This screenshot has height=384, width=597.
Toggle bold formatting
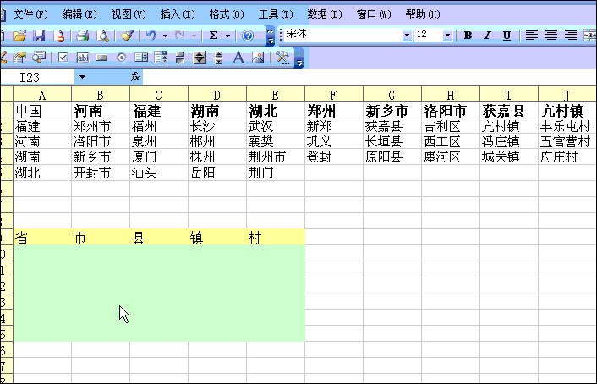click(468, 36)
